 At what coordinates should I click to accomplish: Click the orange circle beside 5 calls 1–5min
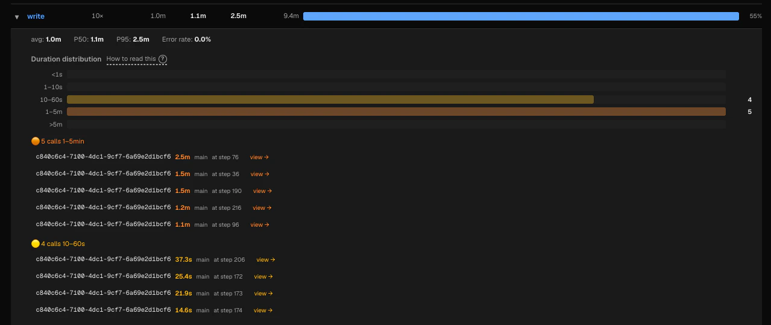coord(35,141)
